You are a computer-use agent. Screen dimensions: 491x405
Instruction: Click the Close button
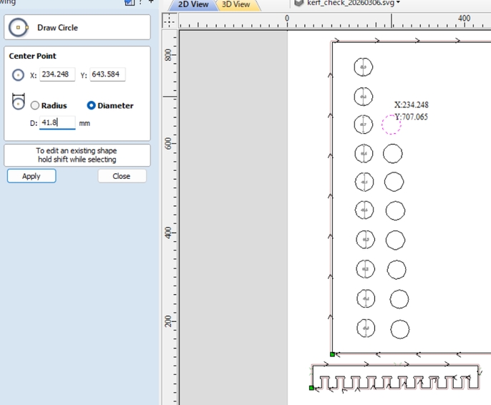point(122,176)
